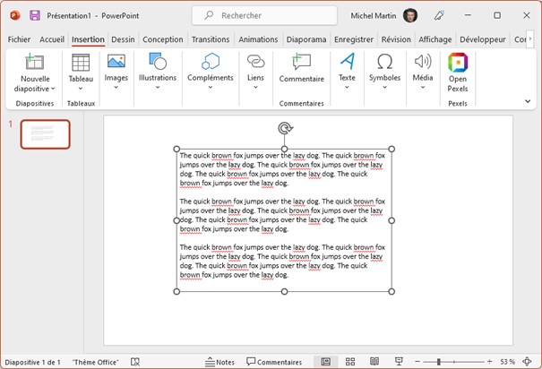Click the Nouvelle diapositive icon
This screenshot has width=542, height=369.
pos(35,63)
